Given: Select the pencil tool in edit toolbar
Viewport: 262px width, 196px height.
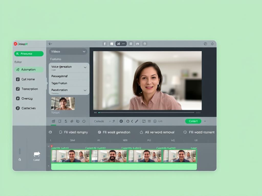Looking at the screenshot, I should click(137, 121).
